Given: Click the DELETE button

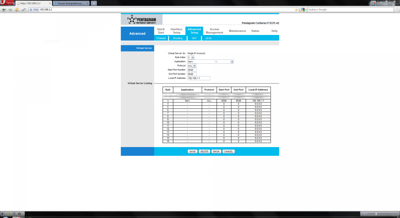Looking at the screenshot, I should coord(204,151).
